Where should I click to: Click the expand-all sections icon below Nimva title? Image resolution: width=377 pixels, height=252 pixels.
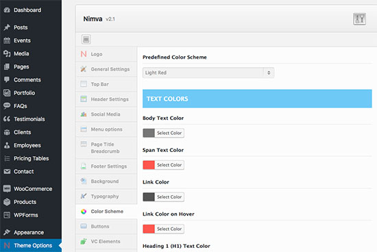(86, 39)
